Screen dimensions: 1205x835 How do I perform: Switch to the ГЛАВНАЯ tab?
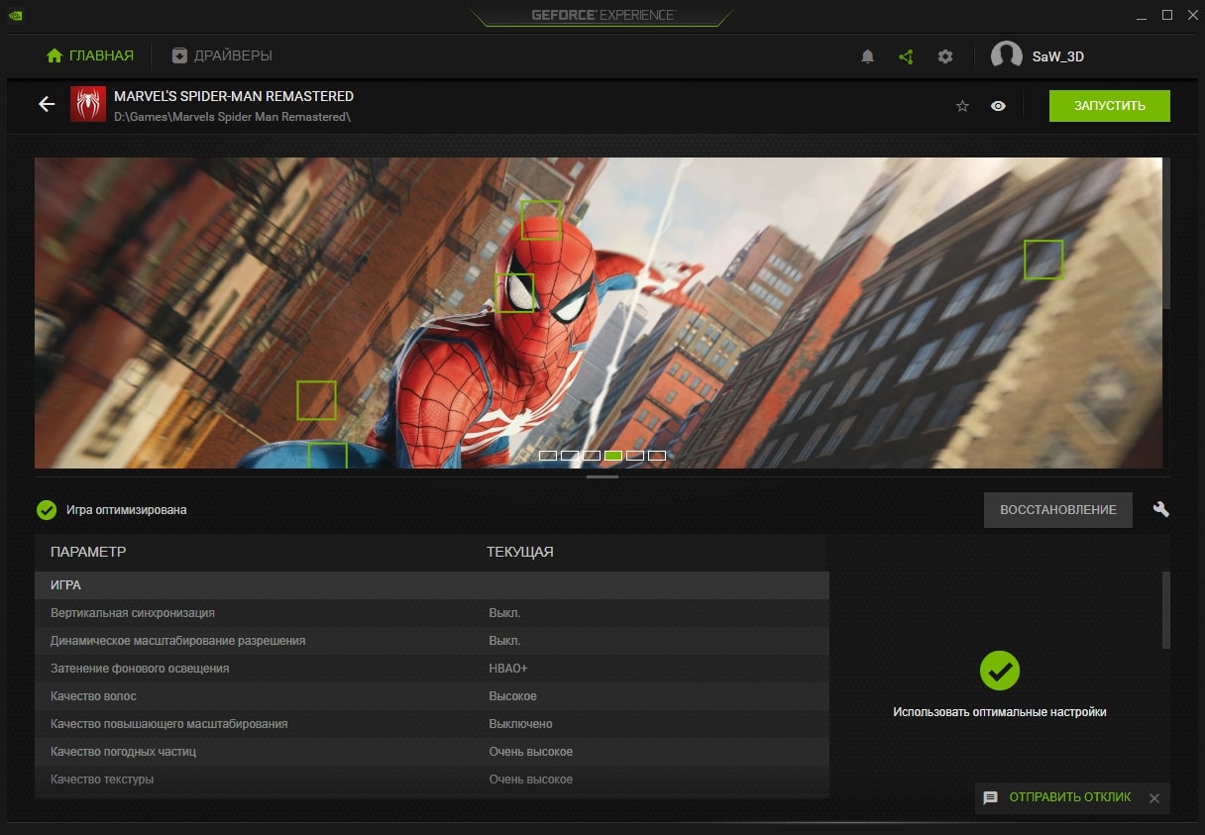point(90,55)
